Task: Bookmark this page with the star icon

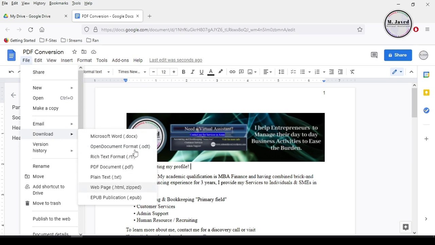Action: [x=360, y=30]
